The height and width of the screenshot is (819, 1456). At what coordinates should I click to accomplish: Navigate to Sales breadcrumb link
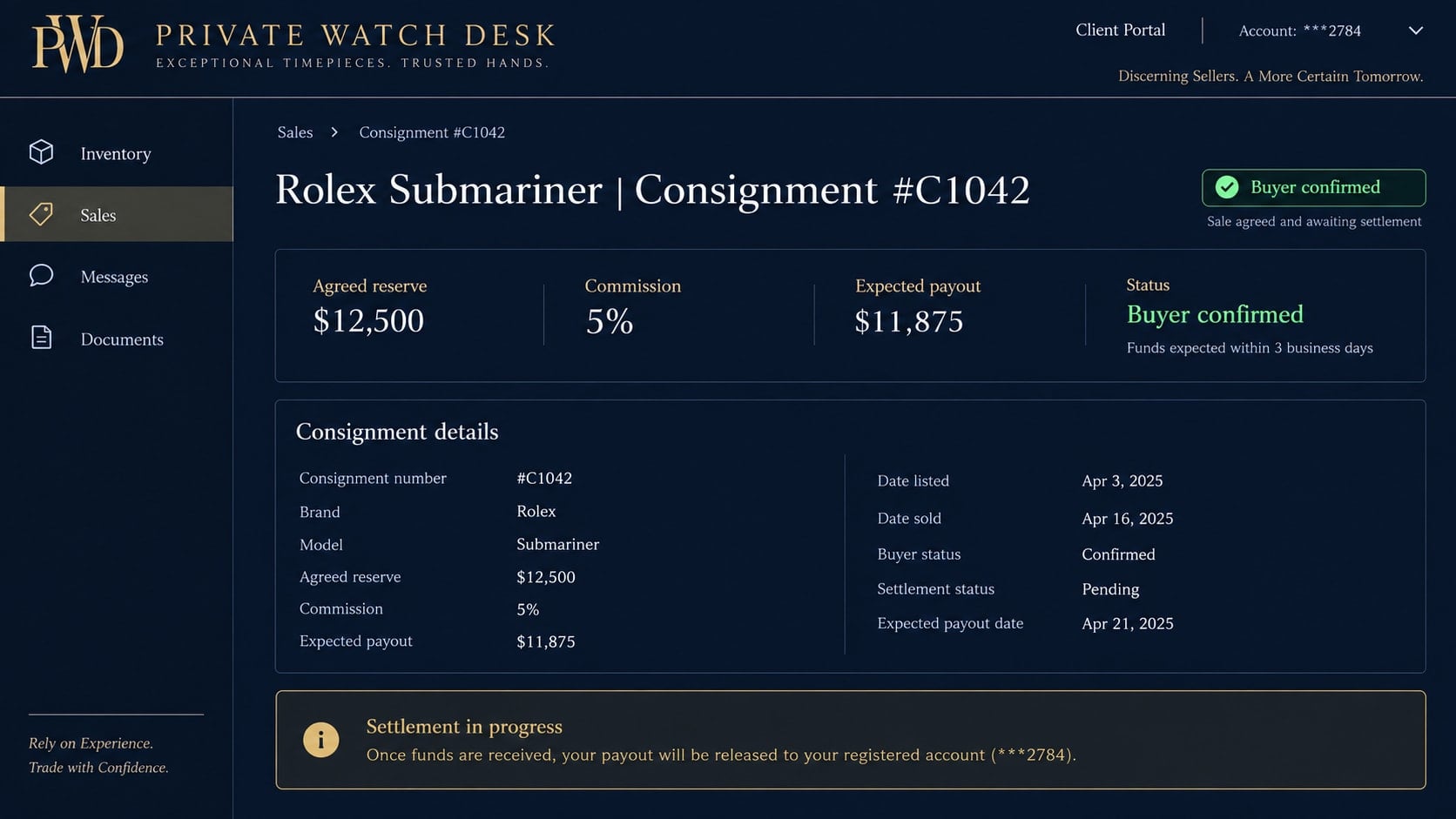click(295, 132)
